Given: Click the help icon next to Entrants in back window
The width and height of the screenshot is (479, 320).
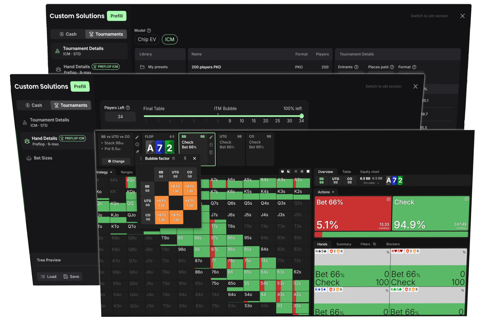Looking at the screenshot, I should [x=356, y=67].
